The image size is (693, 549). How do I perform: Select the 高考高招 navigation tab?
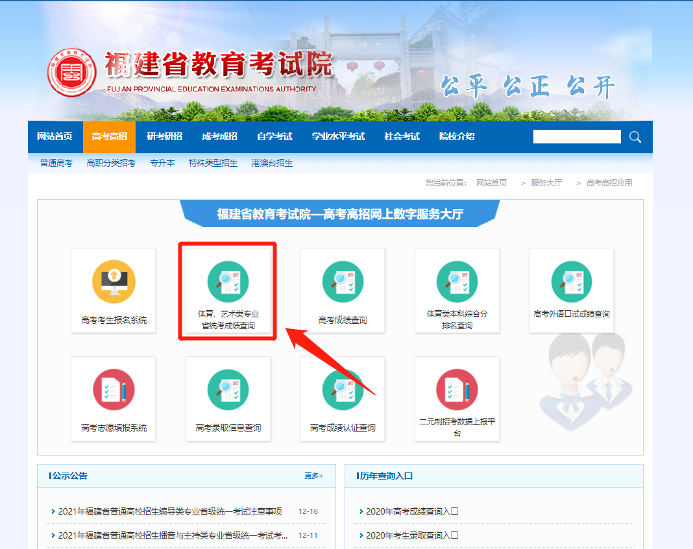pos(110,136)
